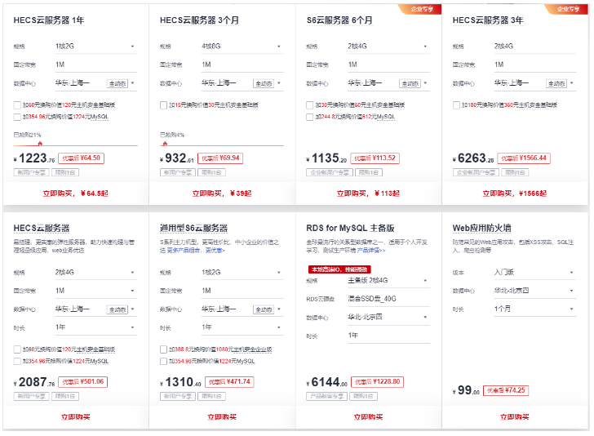Image resolution: width=594 pixels, height=436 pixels.
Task: Open 固定带宽 1M dropdown in bottom HECS云服务器 card
Action: point(96,291)
